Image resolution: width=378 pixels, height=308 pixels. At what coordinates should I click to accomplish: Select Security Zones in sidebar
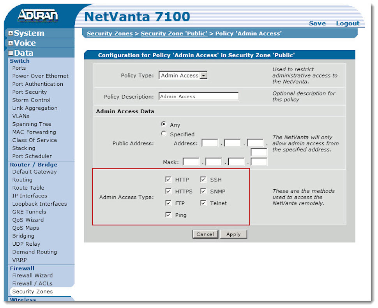32,292
